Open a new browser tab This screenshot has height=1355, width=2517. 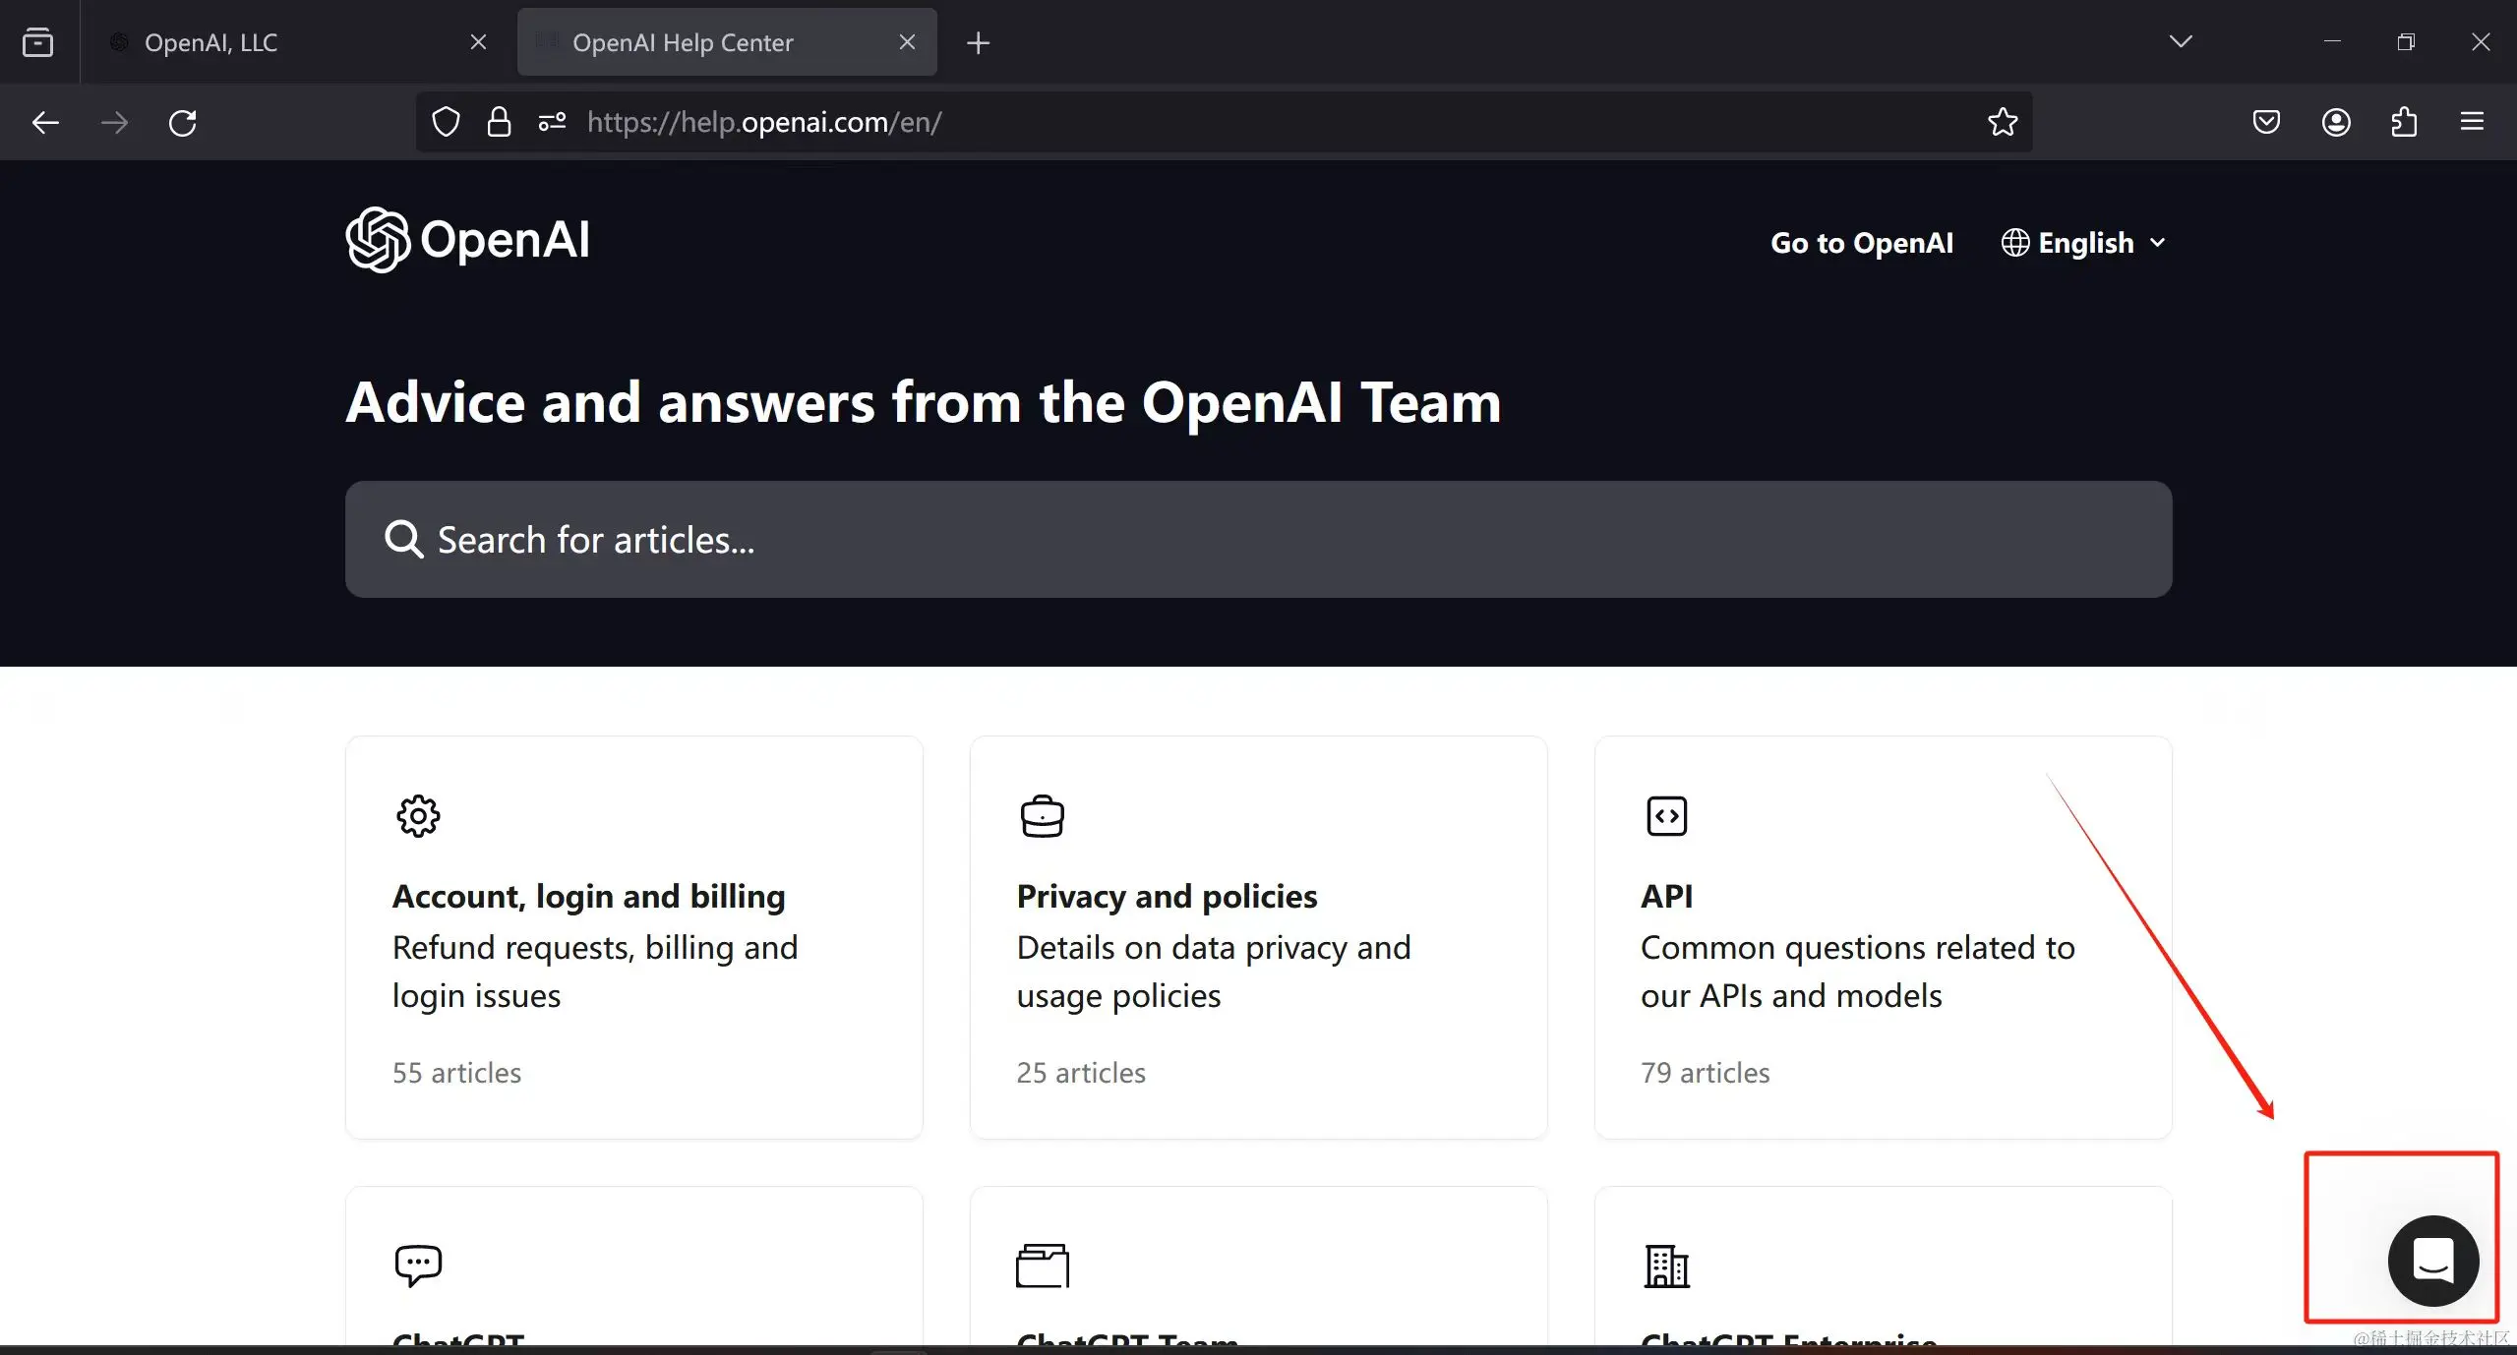click(x=978, y=42)
